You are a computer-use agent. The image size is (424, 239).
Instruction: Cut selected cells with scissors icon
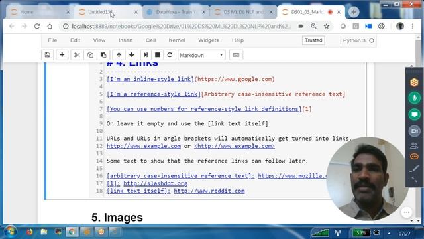click(77, 55)
